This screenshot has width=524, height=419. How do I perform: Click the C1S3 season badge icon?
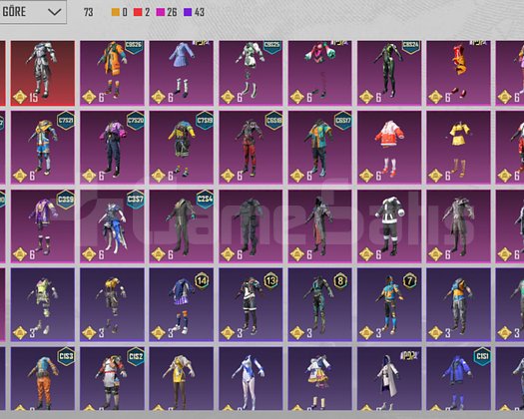66,356
